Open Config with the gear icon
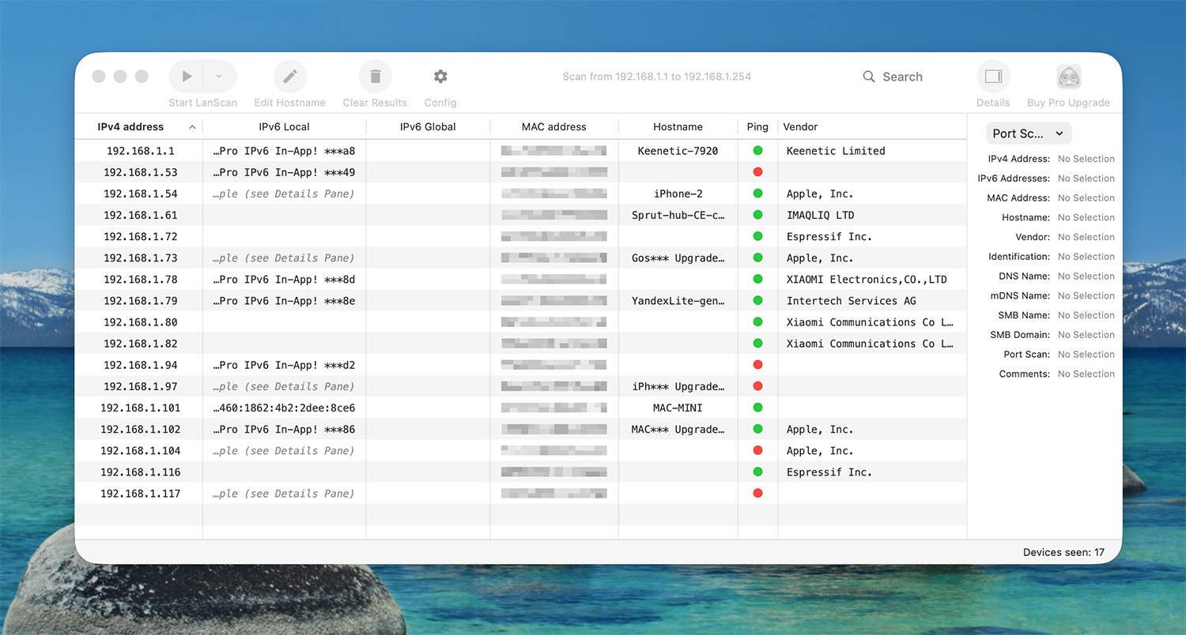Screen dimensions: 1186x635 pos(440,77)
